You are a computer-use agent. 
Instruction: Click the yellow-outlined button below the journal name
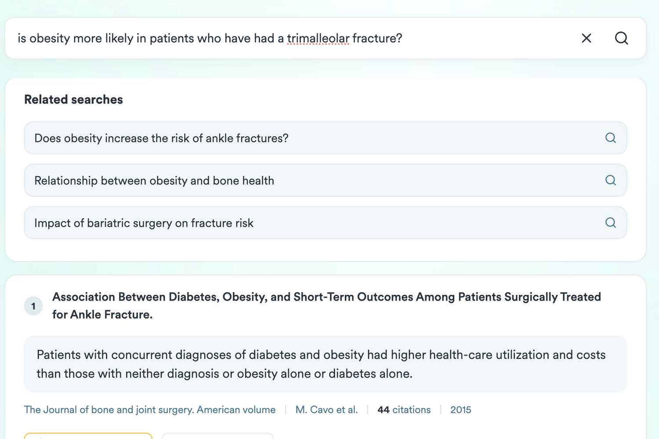click(88, 435)
